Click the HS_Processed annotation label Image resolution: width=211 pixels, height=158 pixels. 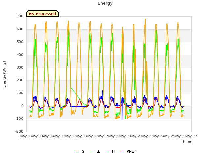pos(43,14)
